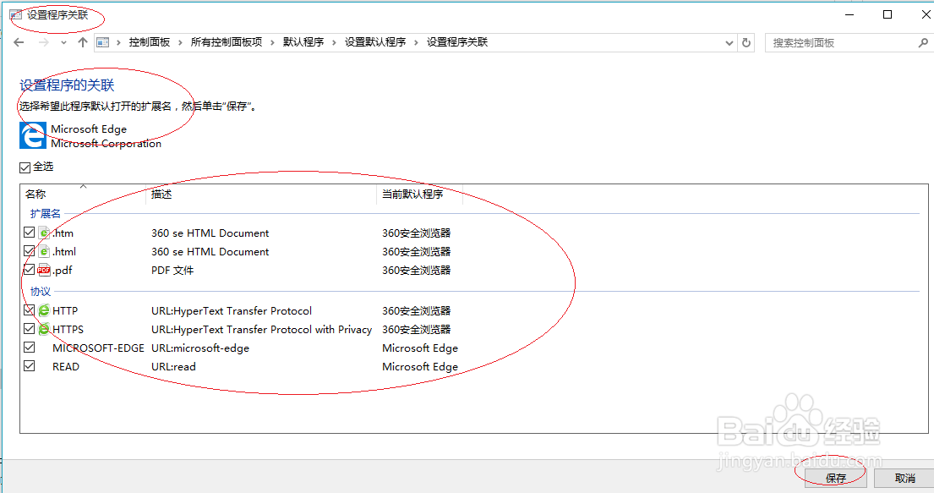The height and width of the screenshot is (493, 934).
Task: Open 所有控制面板项 breadcrumb
Action: [x=227, y=42]
